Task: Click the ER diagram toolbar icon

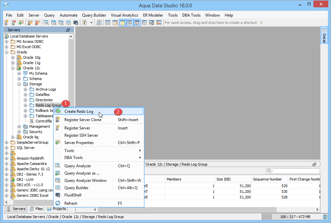Action: 152,23
